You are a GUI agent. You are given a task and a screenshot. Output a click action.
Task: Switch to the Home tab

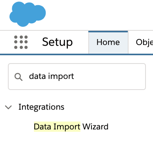click(108, 42)
